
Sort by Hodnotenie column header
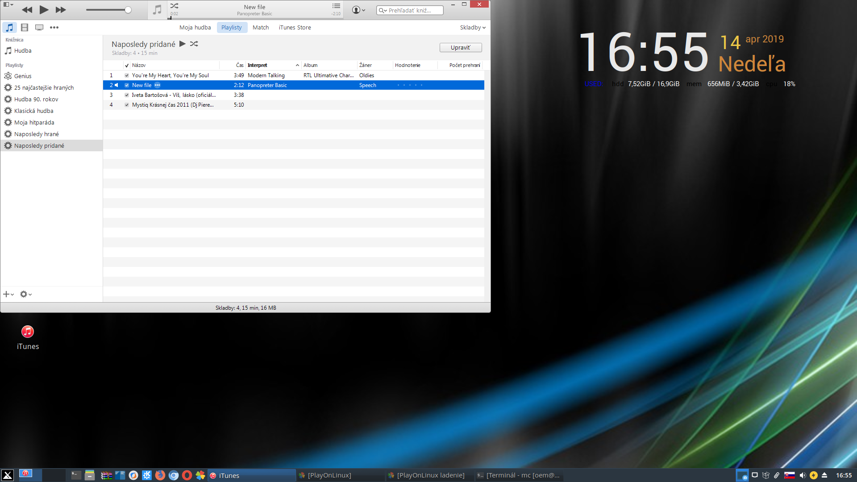pyautogui.click(x=415, y=65)
